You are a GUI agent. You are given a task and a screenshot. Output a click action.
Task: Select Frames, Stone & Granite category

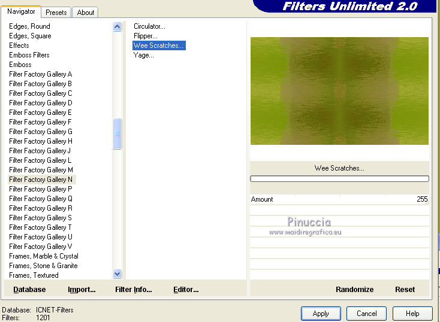point(43,266)
